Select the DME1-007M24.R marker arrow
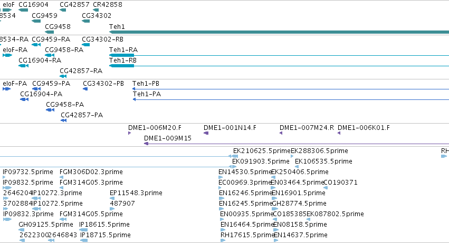 click(281, 133)
